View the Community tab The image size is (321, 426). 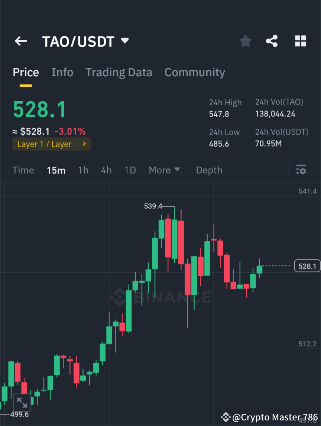coord(194,72)
